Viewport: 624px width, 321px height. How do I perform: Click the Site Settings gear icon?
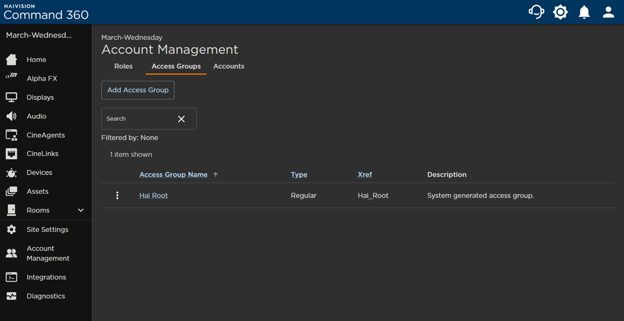pos(11,230)
